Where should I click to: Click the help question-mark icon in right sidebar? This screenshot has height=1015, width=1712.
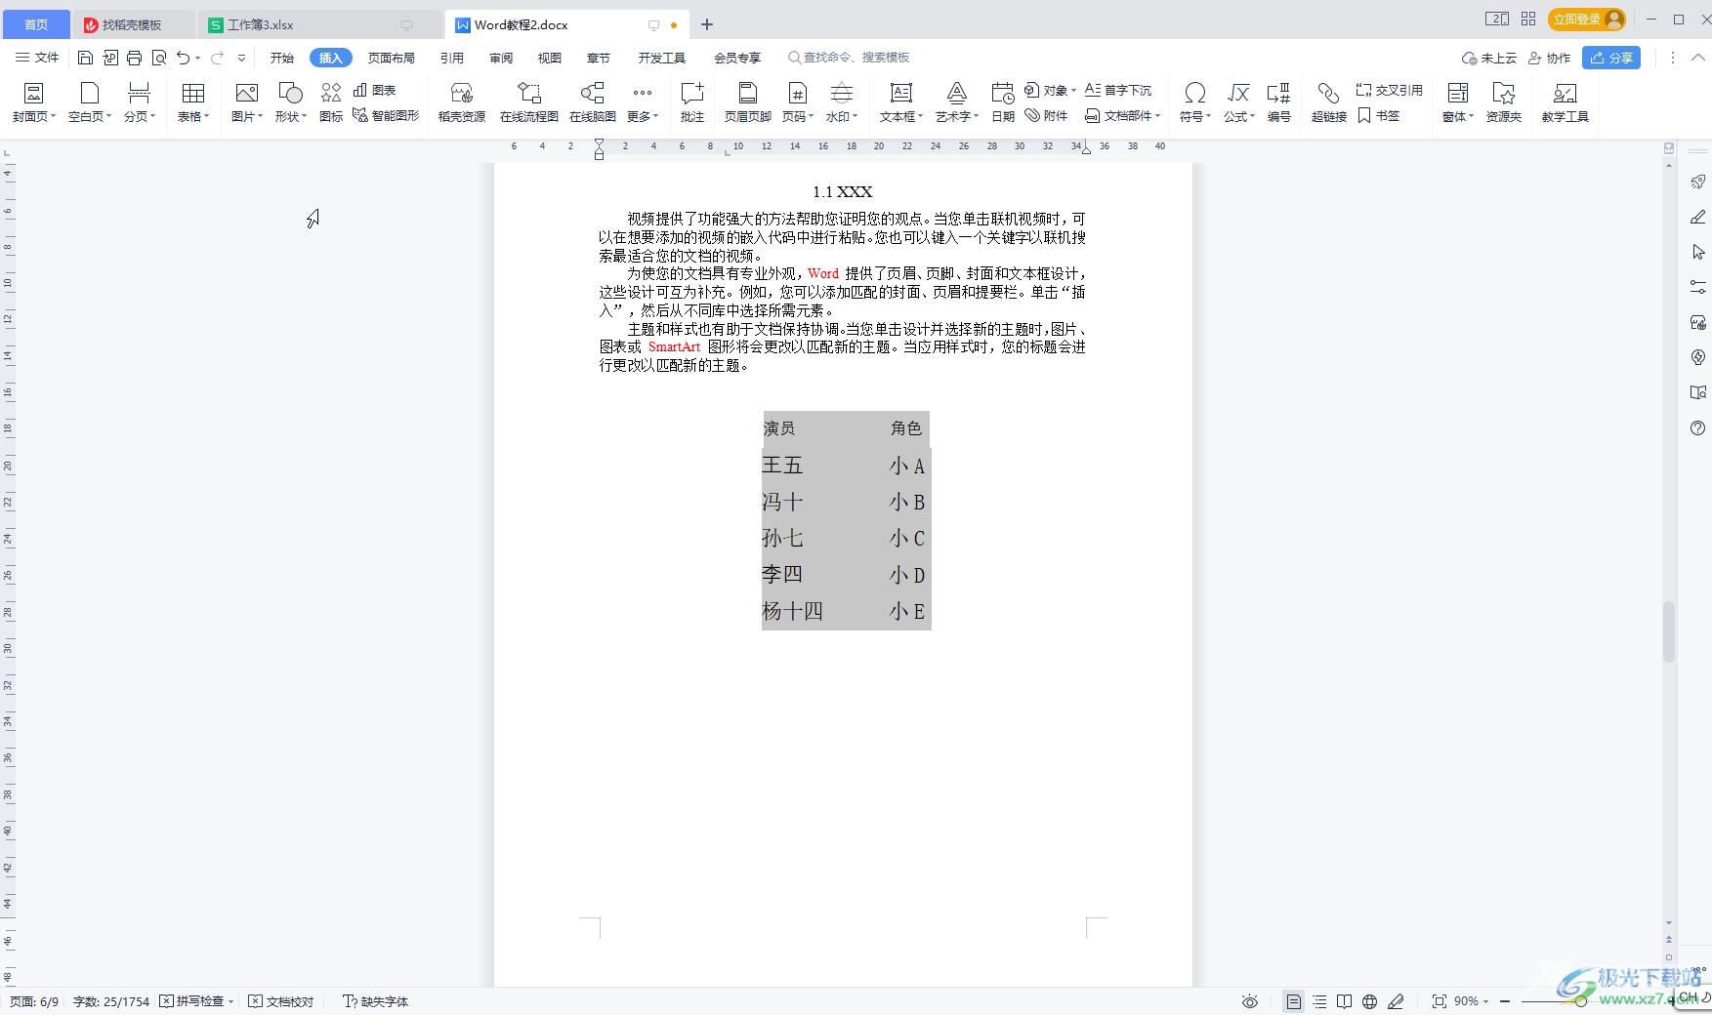[x=1698, y=427]
